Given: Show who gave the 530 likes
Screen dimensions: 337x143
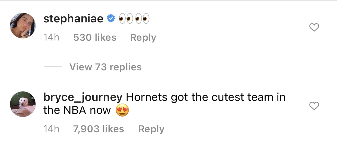Looking at the screenshot, I should (95, 37).
